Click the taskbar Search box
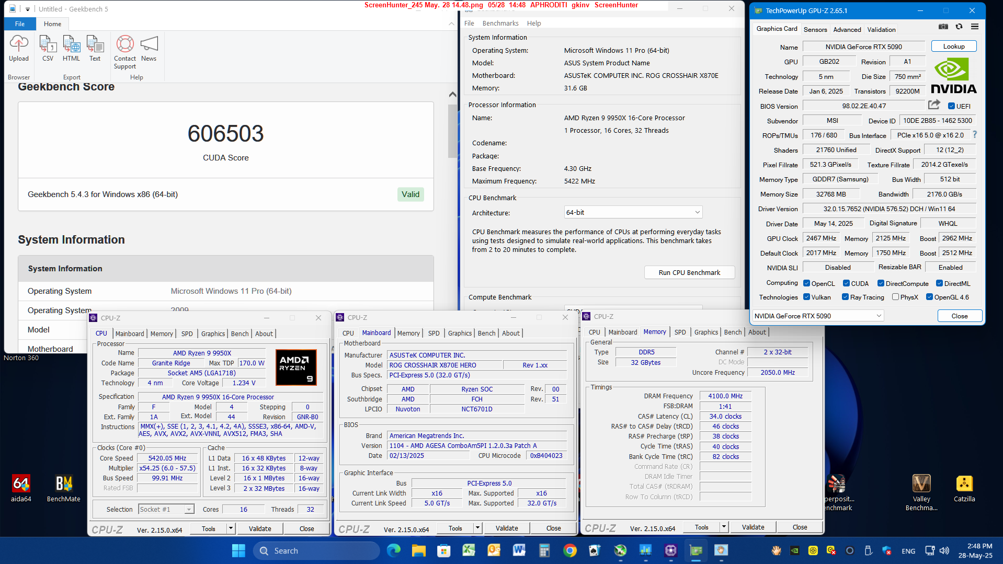Image resolution: width=1003 pixels, height=564 pixels. (x=316, y=550)
